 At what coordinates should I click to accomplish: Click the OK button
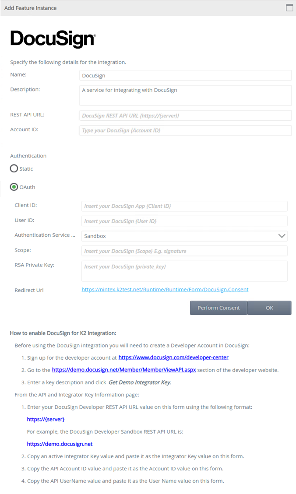coord(269,308)
